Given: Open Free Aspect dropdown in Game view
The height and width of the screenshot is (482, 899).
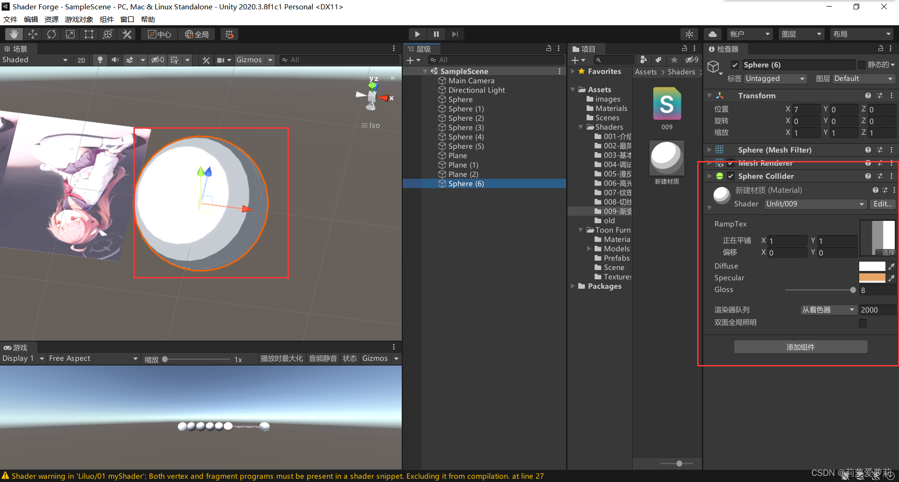Looking at the screenshot, I should (x=93, y=358).
